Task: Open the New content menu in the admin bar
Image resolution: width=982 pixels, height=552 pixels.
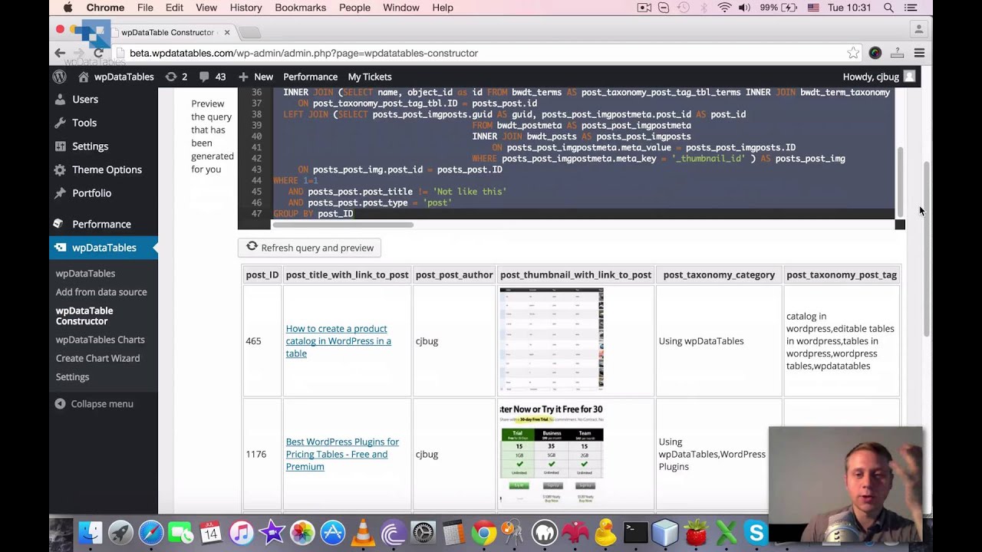Action: [255, 77]
